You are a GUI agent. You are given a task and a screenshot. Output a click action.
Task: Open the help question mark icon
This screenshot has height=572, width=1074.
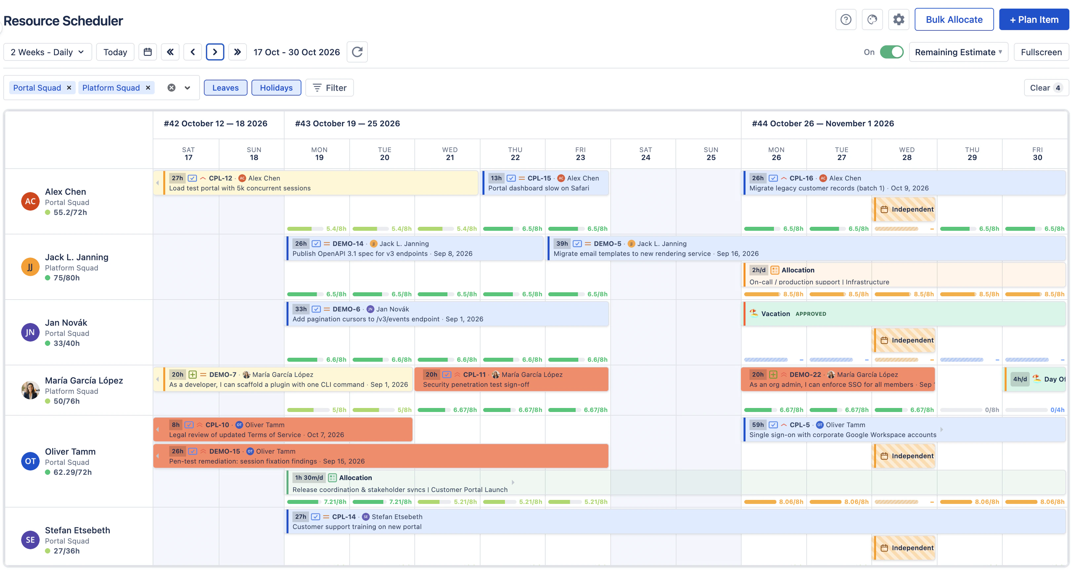click(x=846, y=20)
